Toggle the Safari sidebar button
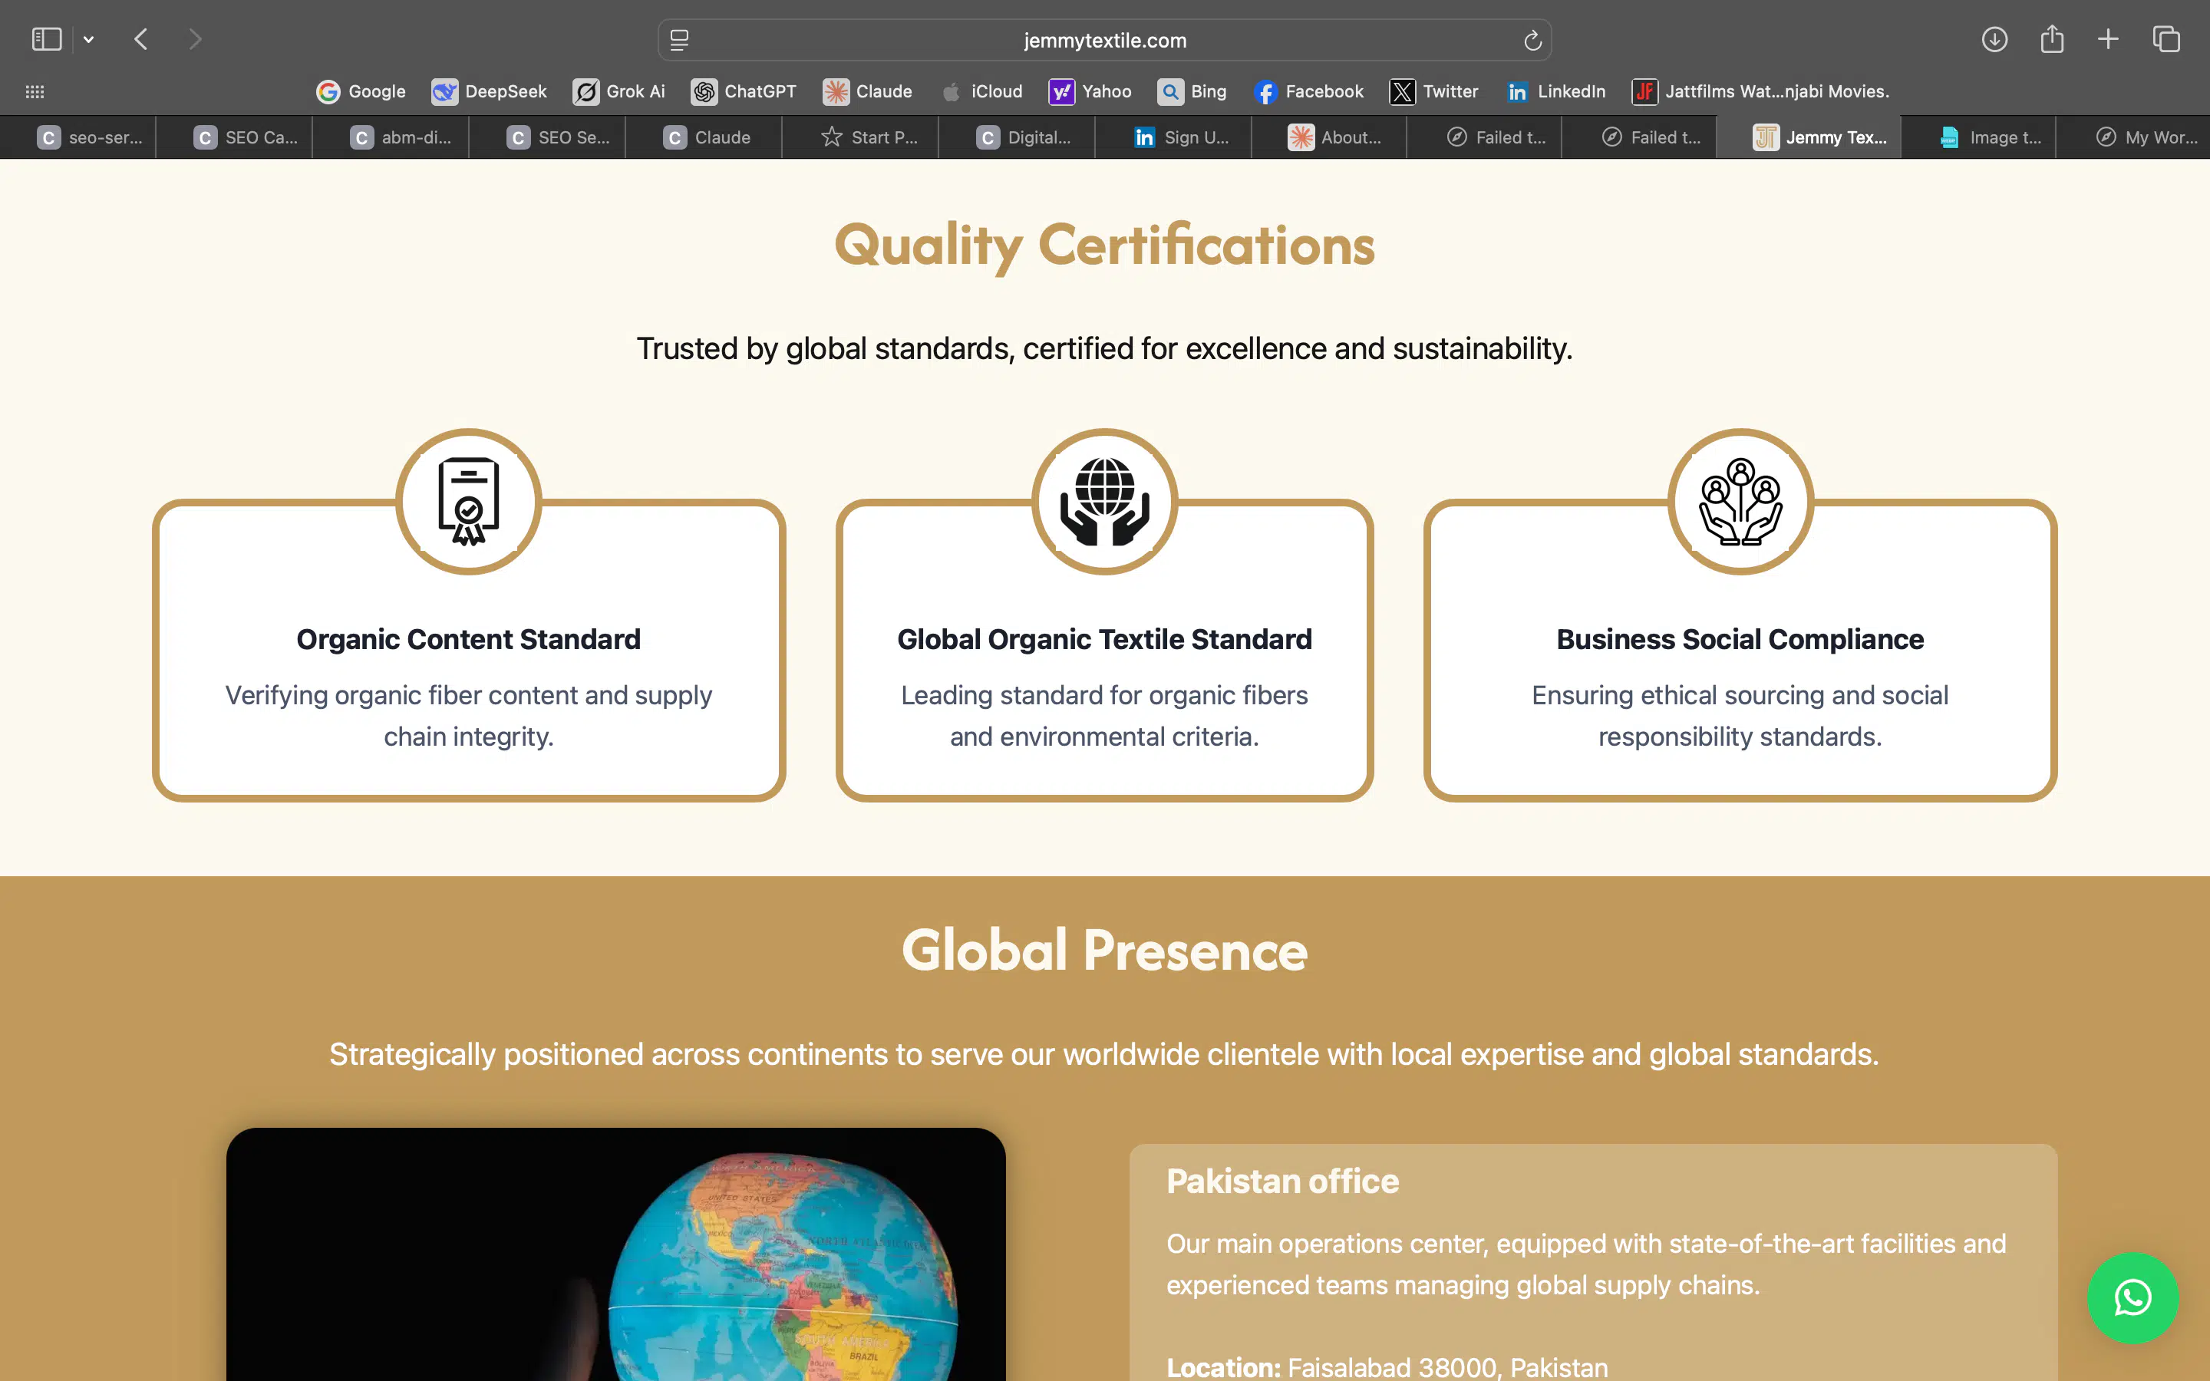The image size is (2210, 1381). (x=47, y=39)
